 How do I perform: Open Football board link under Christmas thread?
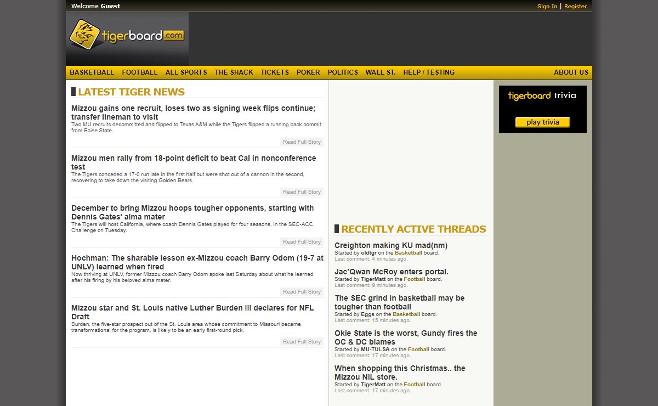click(415, 385)
